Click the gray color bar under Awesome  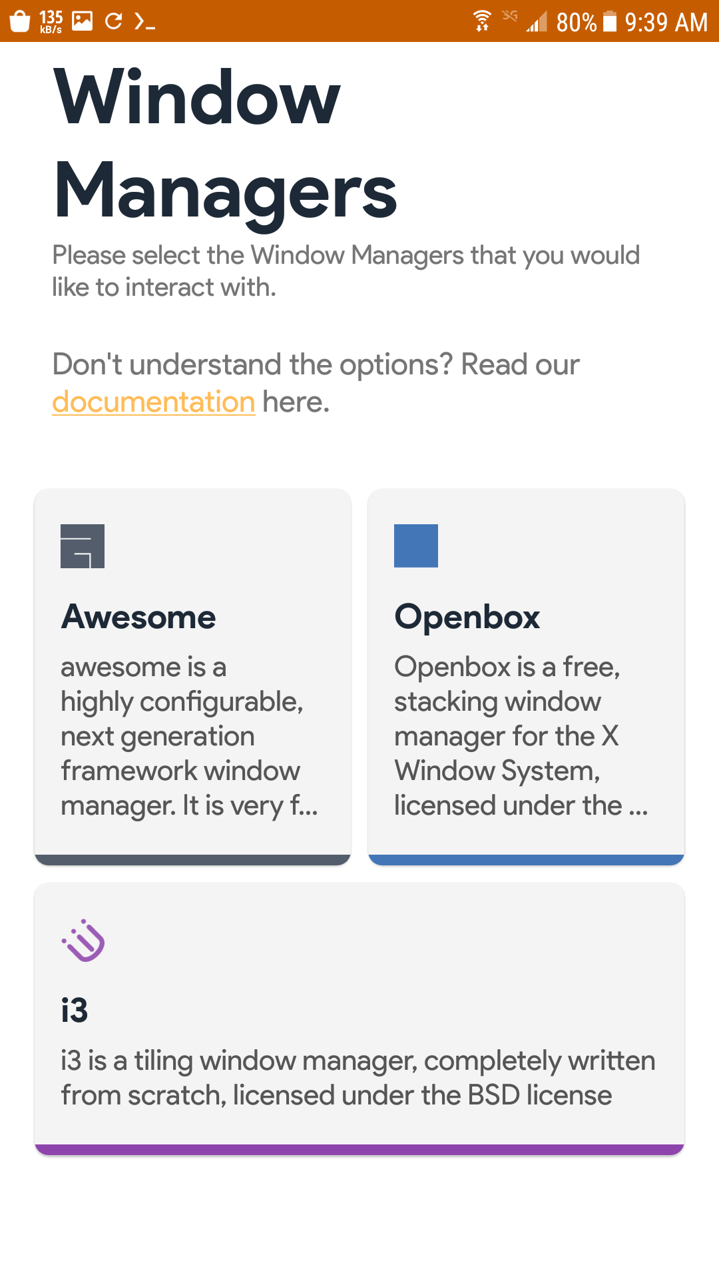point(192,860)
